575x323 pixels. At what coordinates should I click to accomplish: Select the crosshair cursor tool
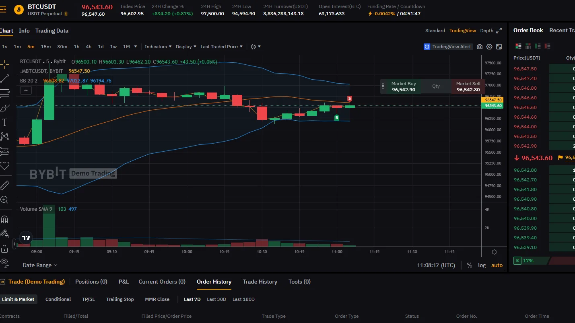[4, 64]
